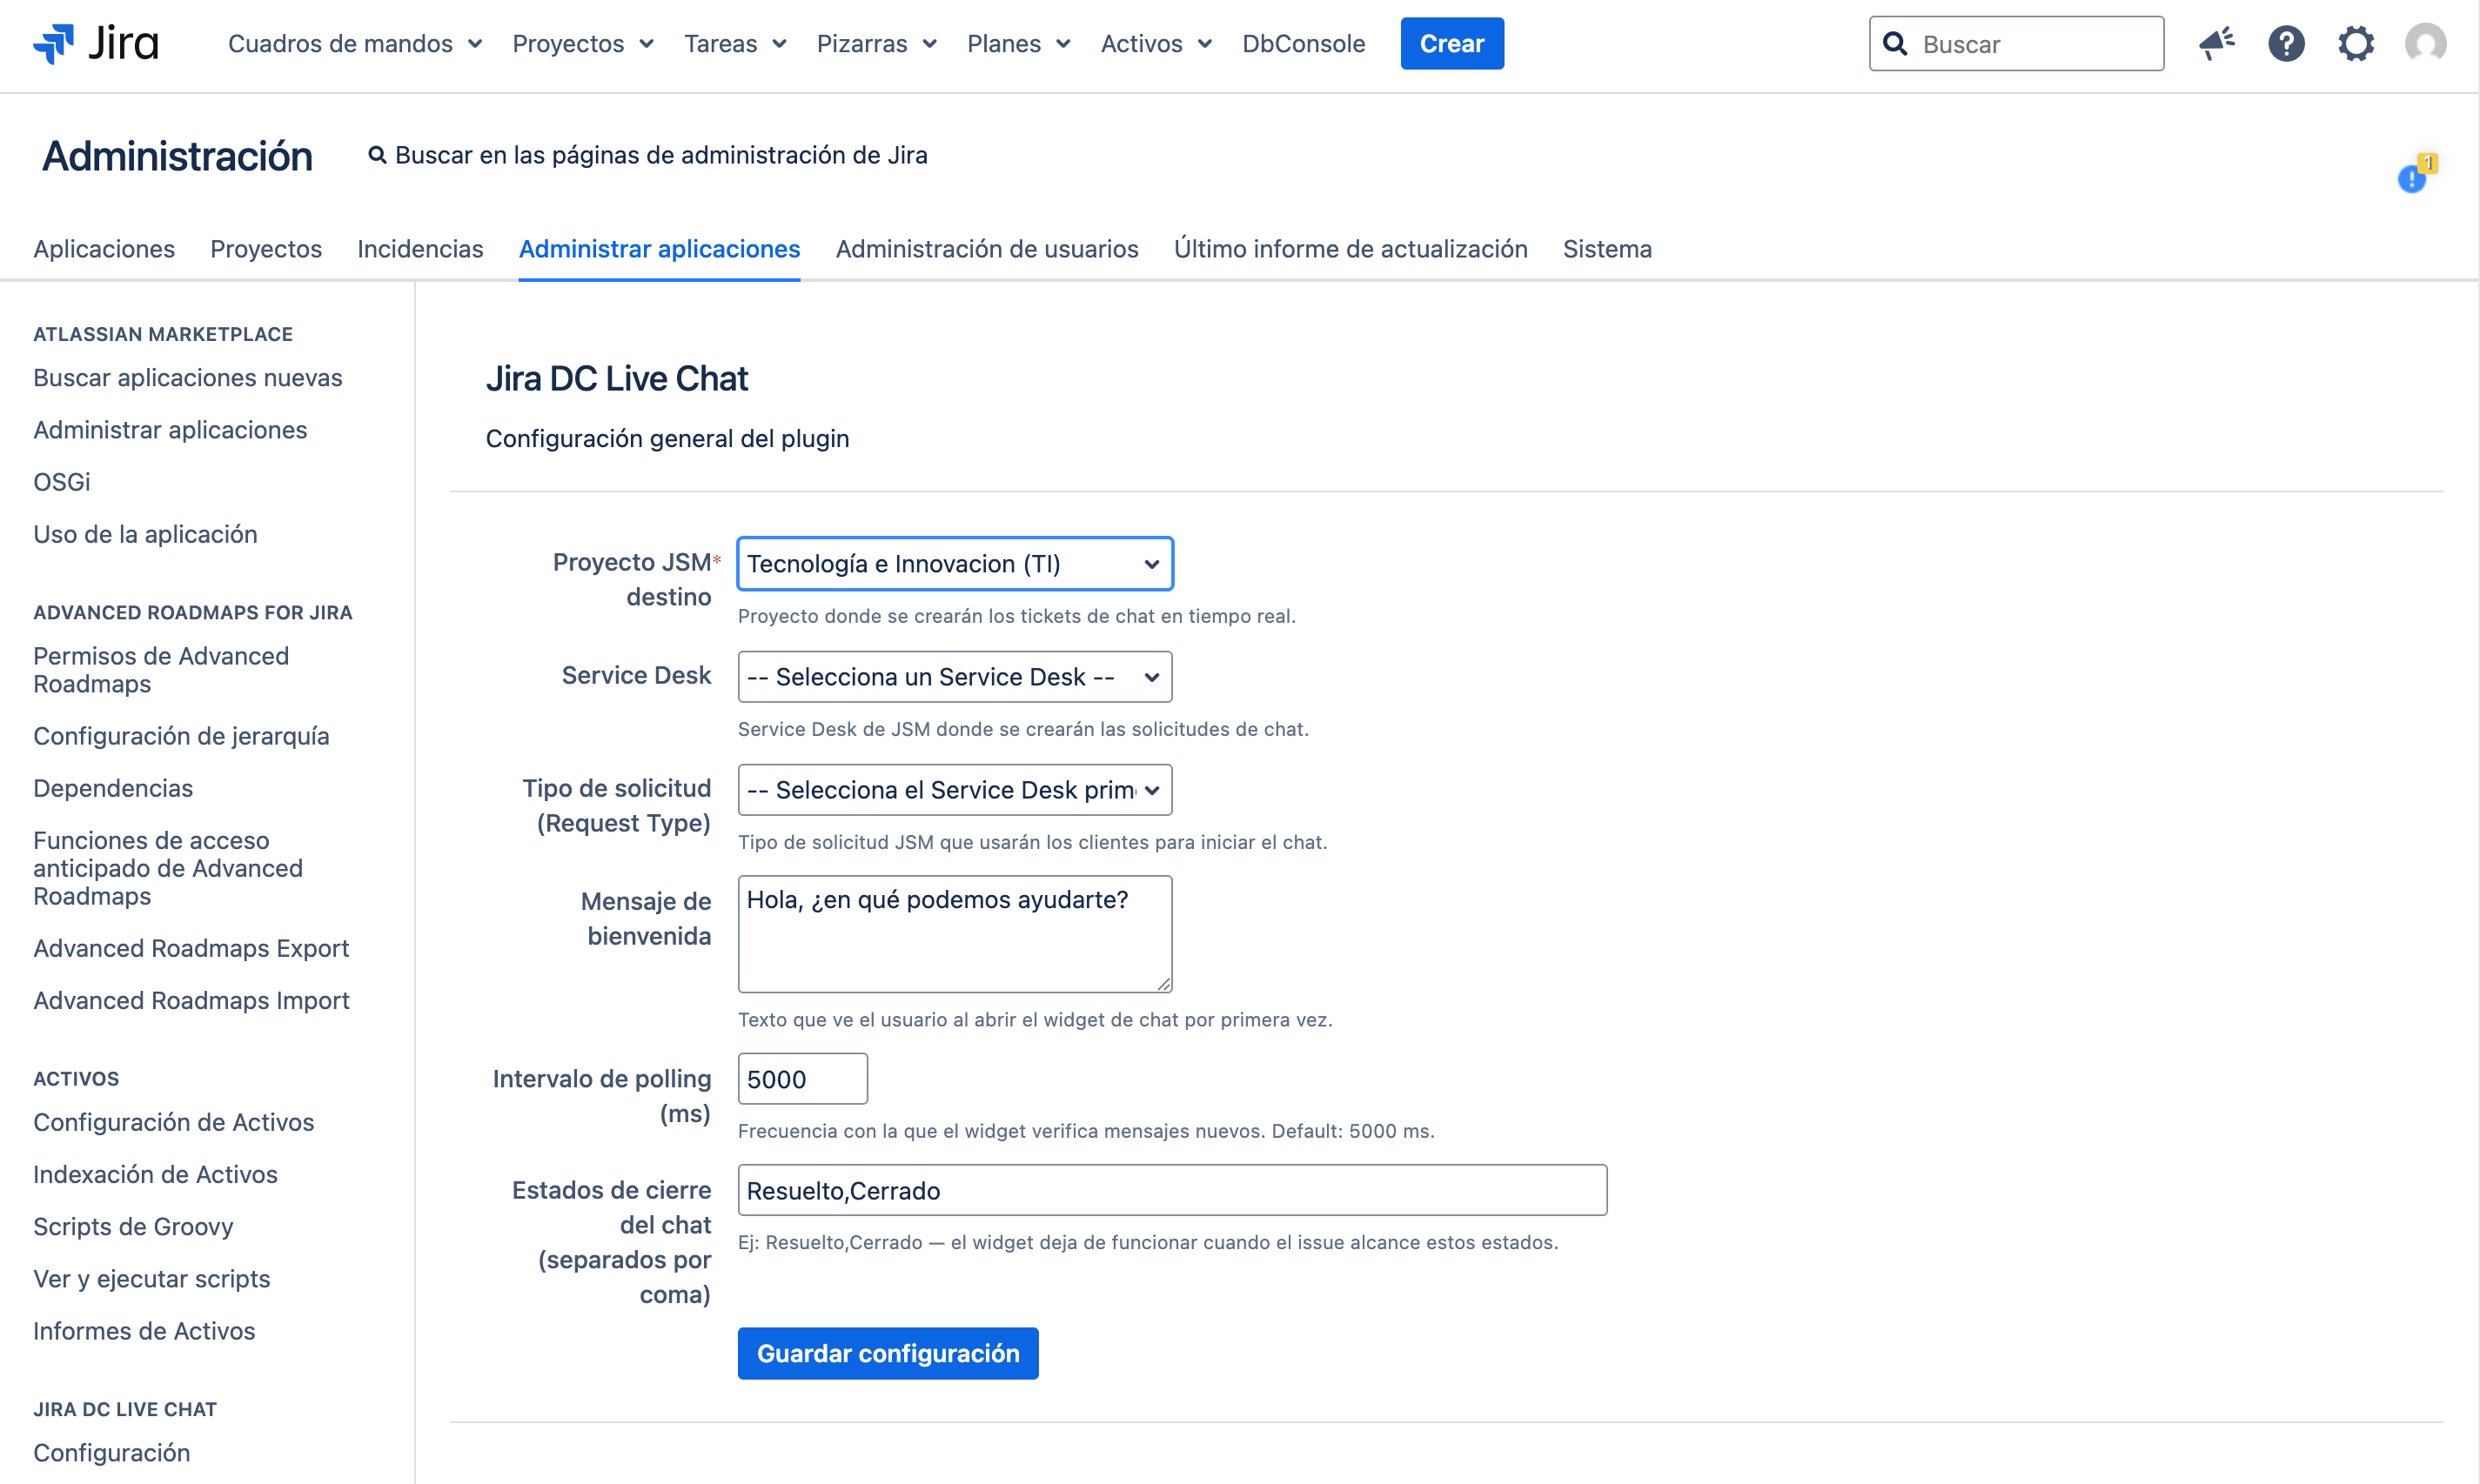Expand the Pizarras menu

876,43
